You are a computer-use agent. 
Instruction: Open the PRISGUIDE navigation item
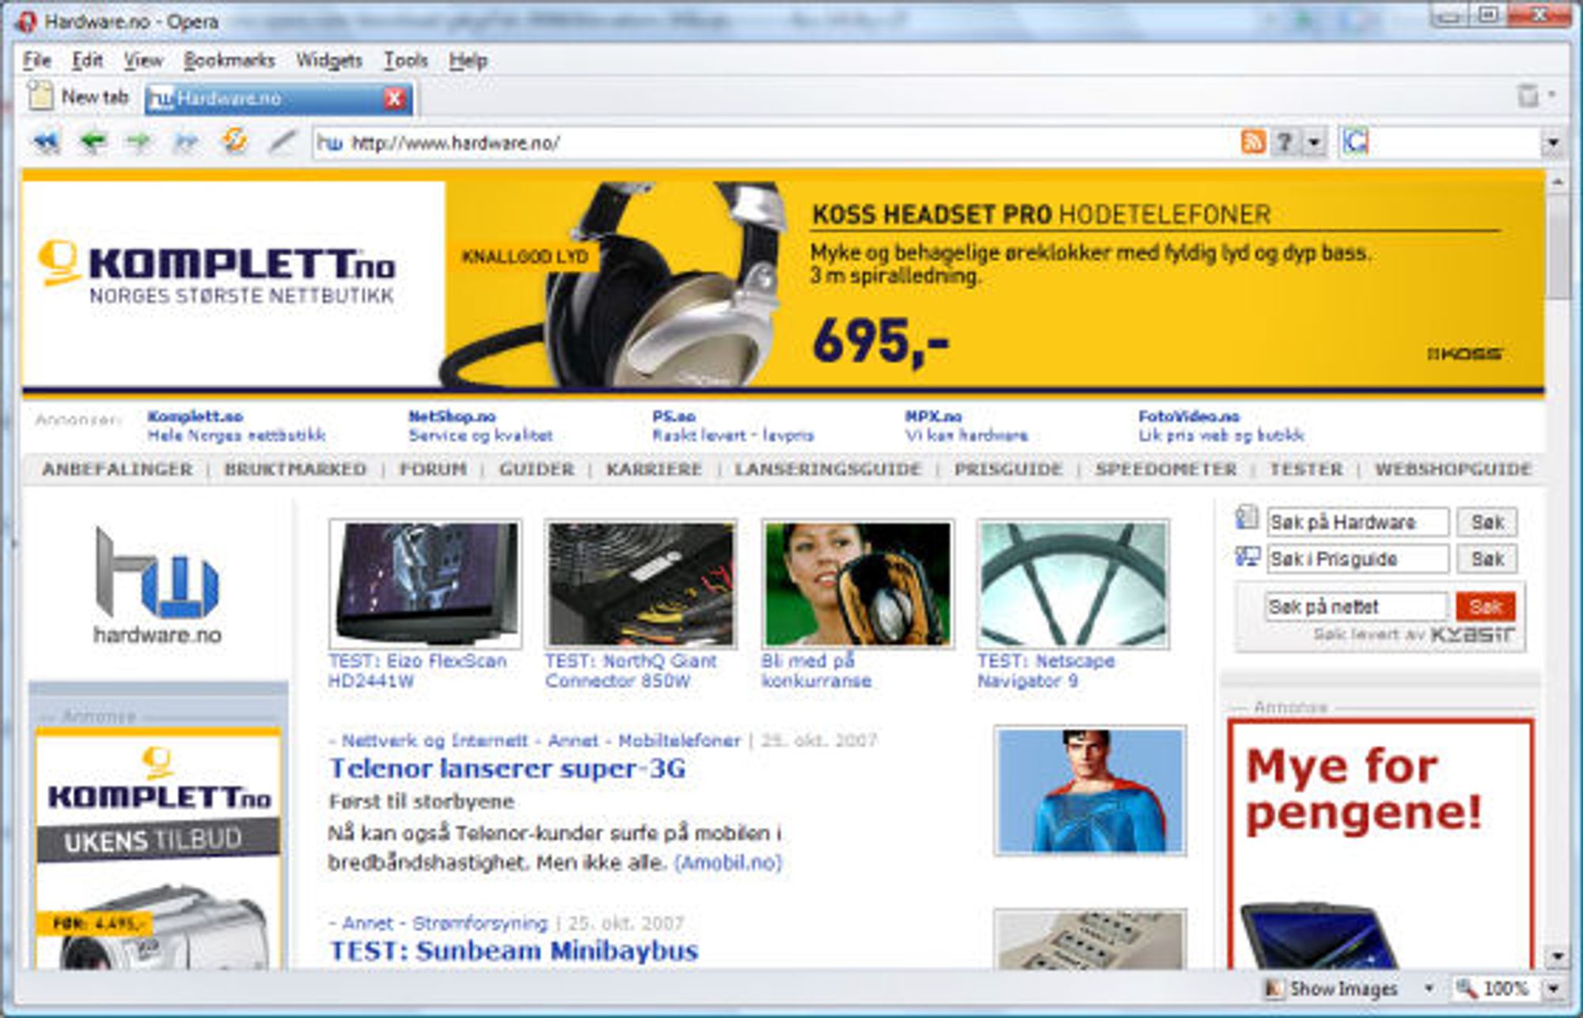[x=1008, y=469]
